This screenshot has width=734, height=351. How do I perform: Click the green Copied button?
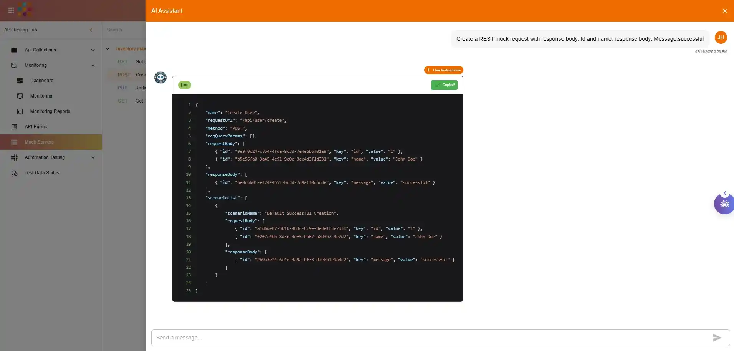tap(444, 85)
